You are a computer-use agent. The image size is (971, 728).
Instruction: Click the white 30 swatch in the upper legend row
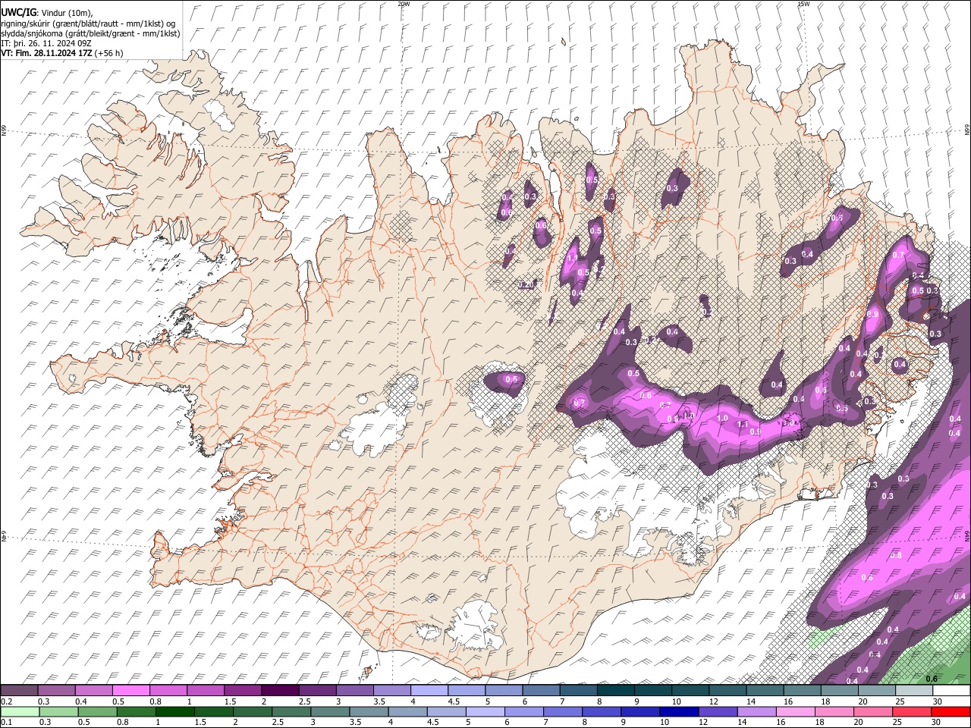pos(951,690)
